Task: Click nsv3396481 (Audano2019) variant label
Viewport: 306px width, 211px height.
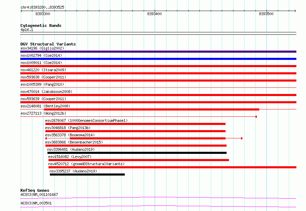Action: [x=71, y=149]
